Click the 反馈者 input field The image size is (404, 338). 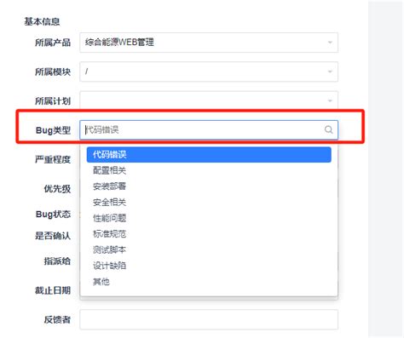point(209,319)
